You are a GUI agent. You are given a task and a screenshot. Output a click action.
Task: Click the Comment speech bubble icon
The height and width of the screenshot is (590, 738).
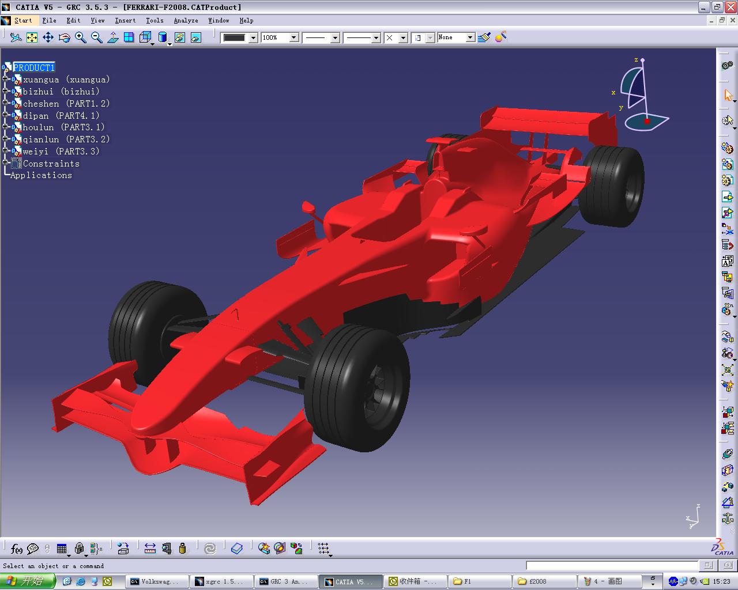[x=33, y=549]
